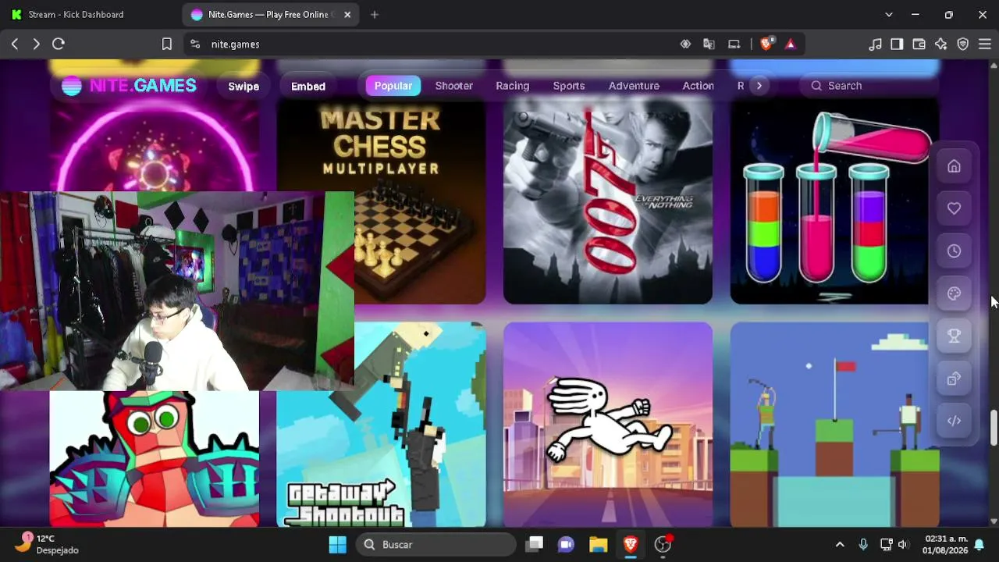Open File Explorer from the taskbar

[x=598, y=545]
